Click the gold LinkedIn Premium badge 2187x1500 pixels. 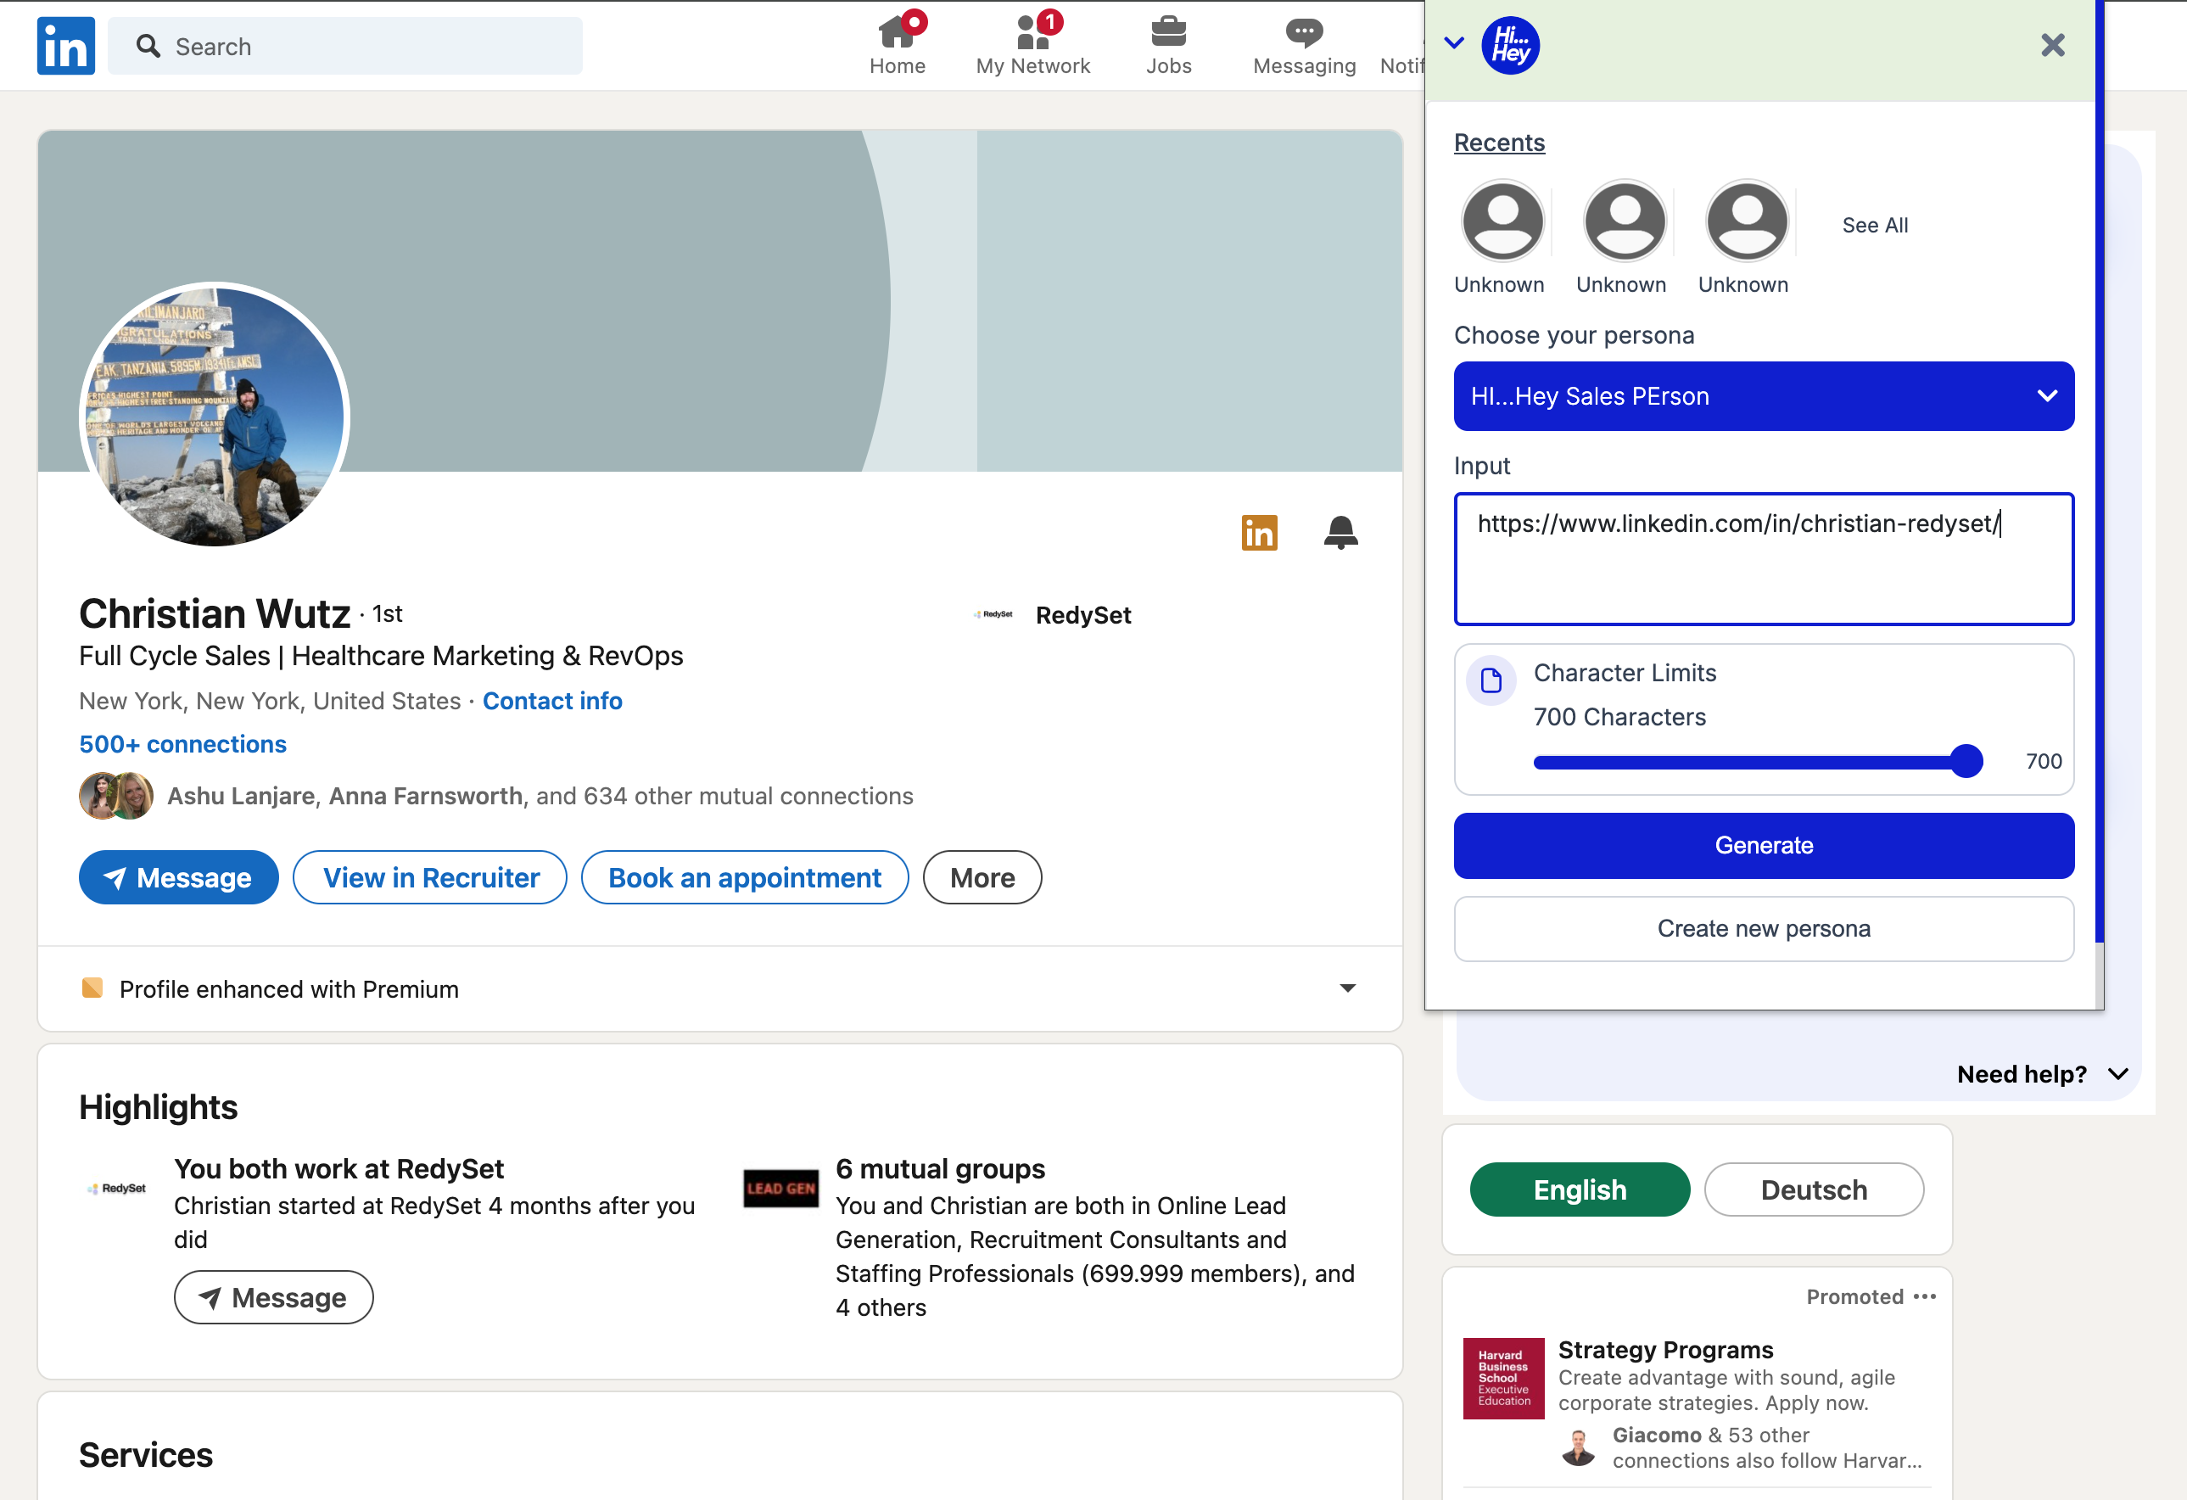pos(1259,533)
